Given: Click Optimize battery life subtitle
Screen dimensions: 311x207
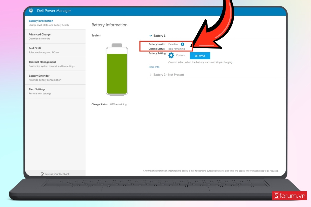Looking at the screenshot, I should (39, 39).
